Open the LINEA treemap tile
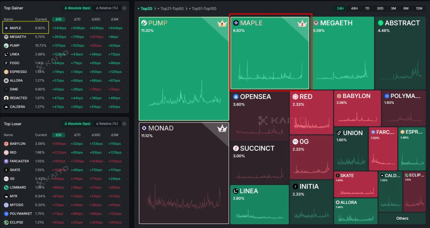430x228 pixels. pyautogui.click(x=259, y=204)
